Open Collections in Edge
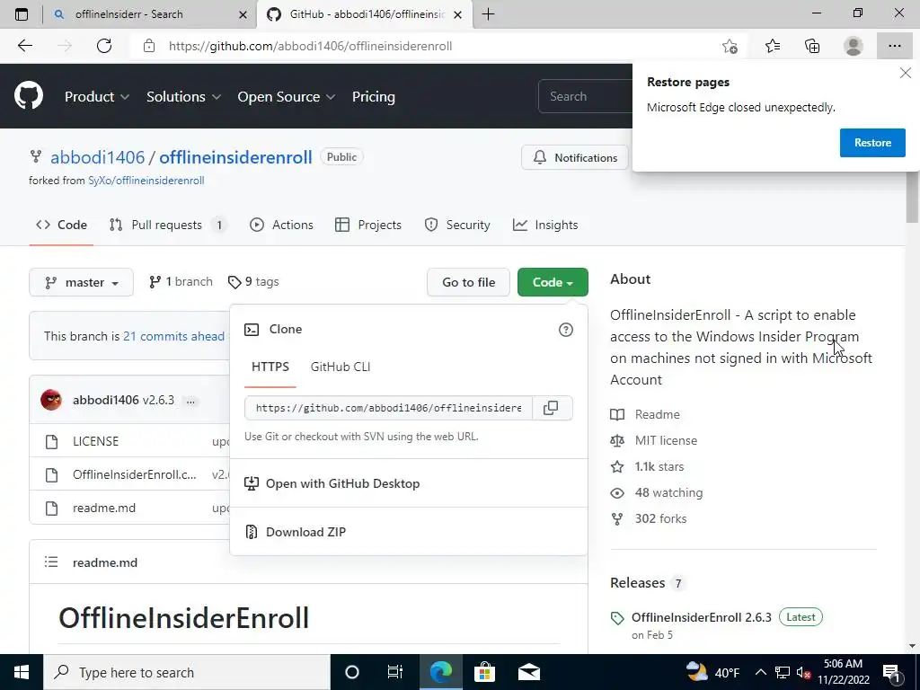The height and width of the screenshot is (690, 920). coord(812,46)
